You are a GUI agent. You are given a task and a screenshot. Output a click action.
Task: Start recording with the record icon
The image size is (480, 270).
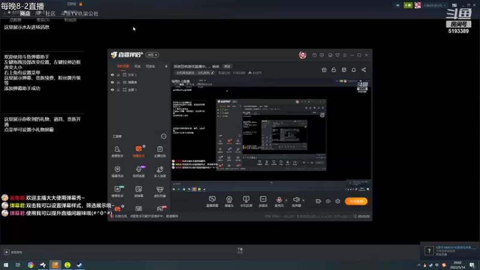(319, 201)
